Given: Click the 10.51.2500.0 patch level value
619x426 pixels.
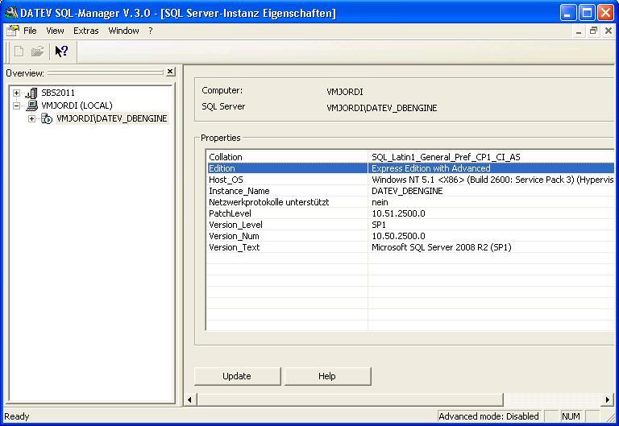Looking at the screenshot, I should [398, 213].
